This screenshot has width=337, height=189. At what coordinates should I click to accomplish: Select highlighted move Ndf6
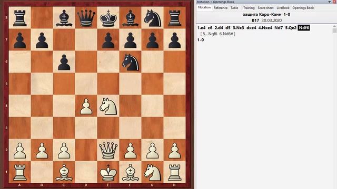[304, 28]
